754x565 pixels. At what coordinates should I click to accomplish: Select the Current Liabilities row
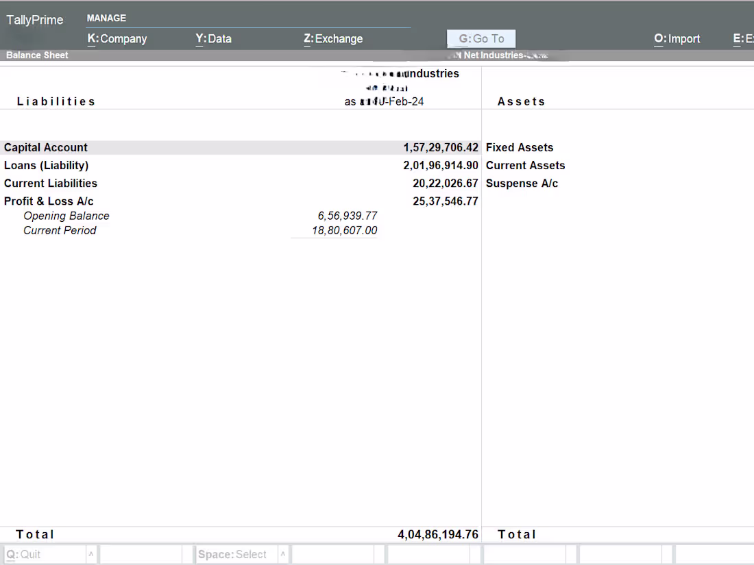[241, 183]
